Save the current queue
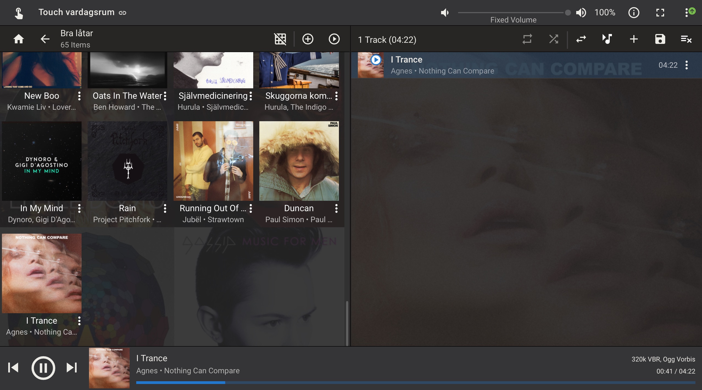702x390 pixels. tap(660, 39)
